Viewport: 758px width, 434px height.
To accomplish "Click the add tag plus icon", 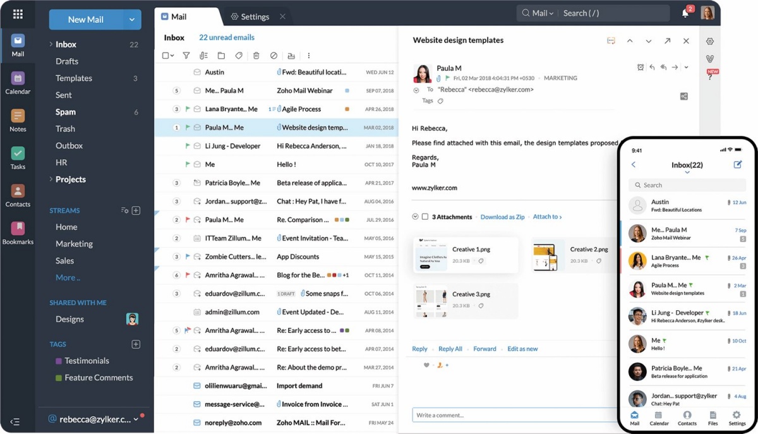I will click(x=136, y=344).
